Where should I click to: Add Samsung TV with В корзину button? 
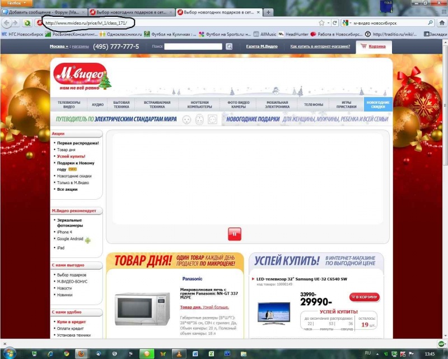click(364, 297)
